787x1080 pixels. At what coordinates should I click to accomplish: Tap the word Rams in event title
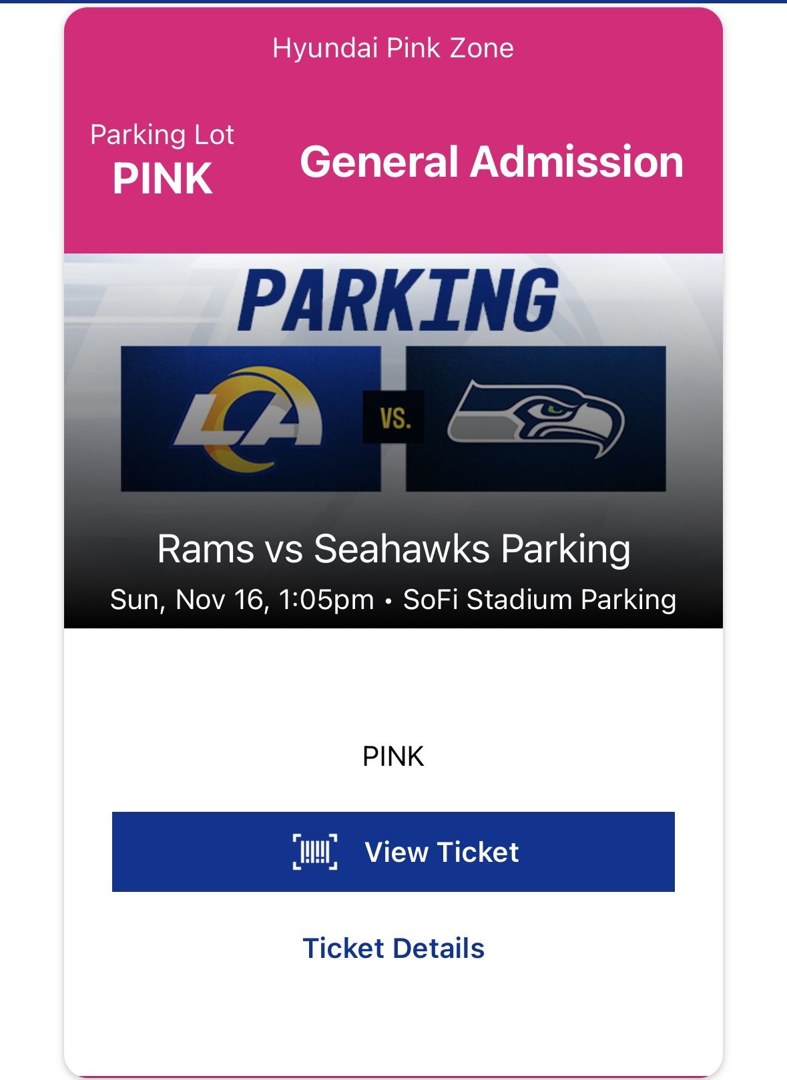coord(206,549)
